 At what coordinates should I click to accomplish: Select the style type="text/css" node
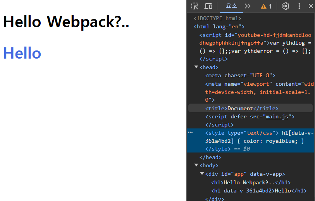point(250,140)
